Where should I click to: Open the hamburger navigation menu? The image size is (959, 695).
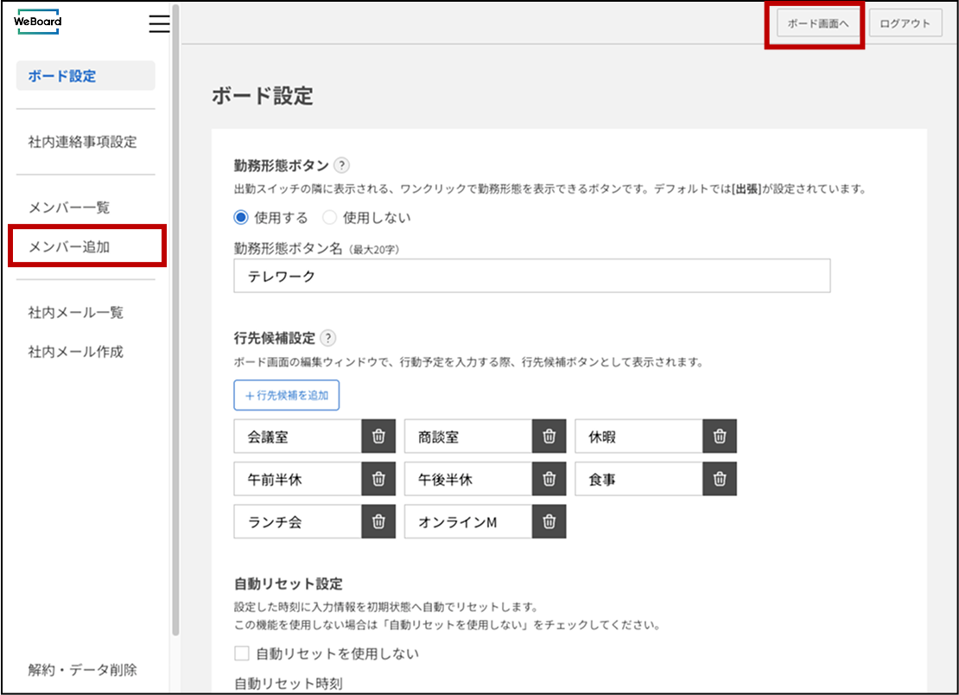tap(159, 24)
